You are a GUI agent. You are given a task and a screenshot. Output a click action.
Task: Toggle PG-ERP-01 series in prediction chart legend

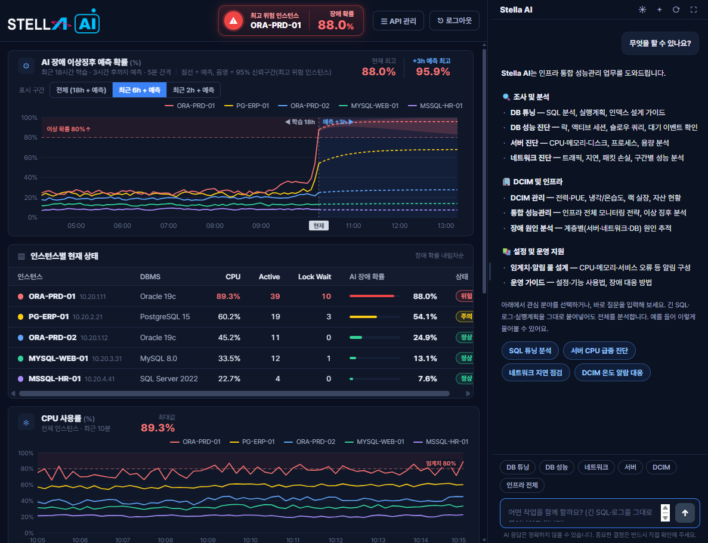tap(246, 106)
